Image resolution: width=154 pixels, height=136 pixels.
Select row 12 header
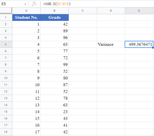pyautogui.click(x=6, y=91)
